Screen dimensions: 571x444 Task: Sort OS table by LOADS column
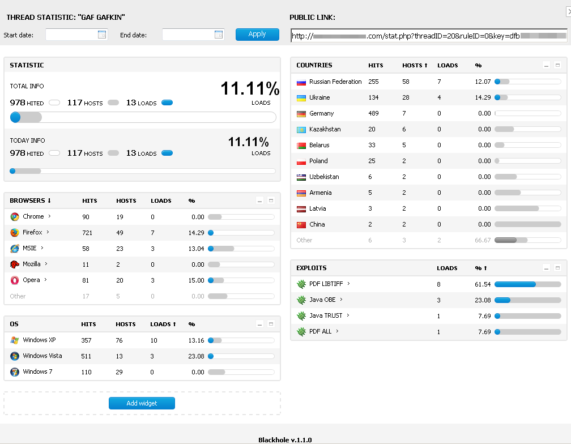163,325
